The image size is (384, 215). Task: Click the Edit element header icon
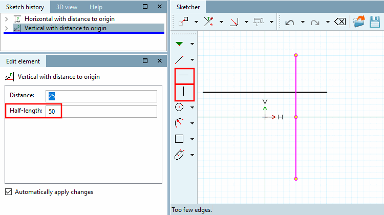click(9, 77)
